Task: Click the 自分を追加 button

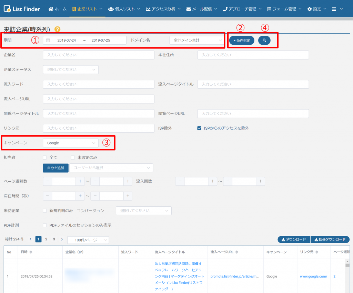Action: (56, 168)
